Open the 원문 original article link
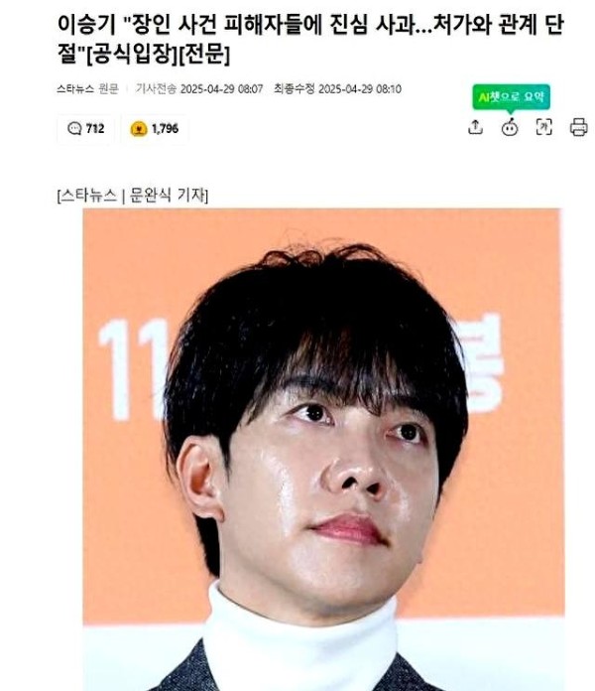This screenshot has width=595, height=691. [x=109, y=89]
